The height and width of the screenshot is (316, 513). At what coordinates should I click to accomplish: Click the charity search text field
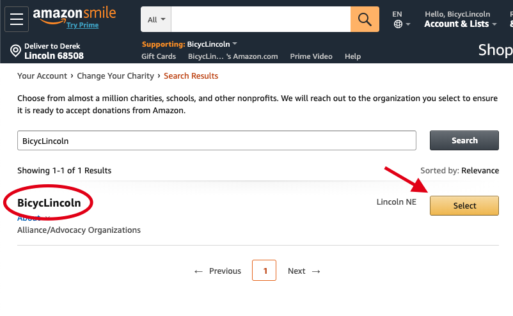[x=217, y=141]
